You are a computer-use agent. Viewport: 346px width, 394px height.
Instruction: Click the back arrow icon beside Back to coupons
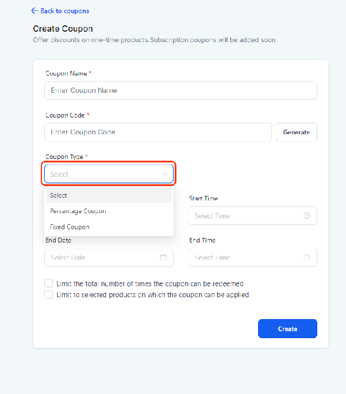[34, 11]
